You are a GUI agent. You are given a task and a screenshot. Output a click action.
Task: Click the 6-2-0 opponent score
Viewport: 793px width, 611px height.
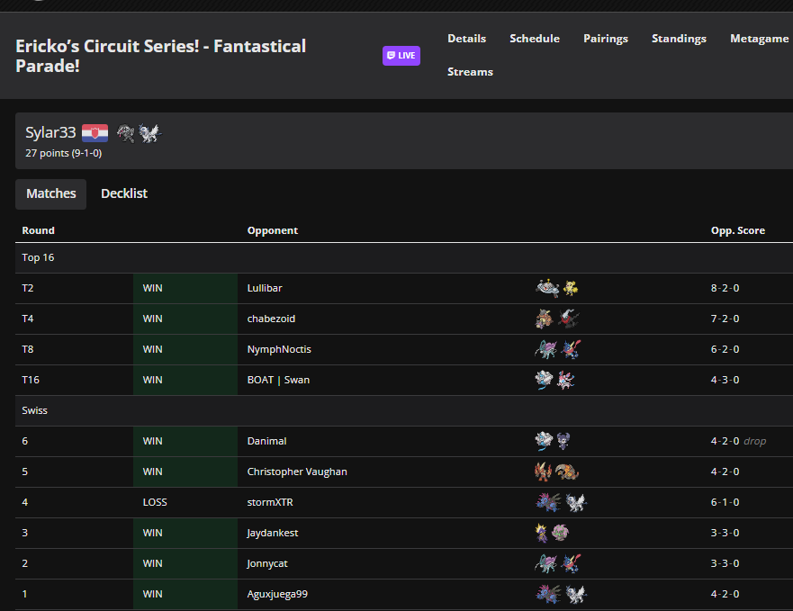click(x=725, y=349)
